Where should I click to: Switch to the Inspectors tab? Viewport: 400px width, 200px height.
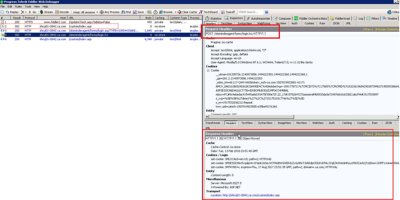coord(234,18)
